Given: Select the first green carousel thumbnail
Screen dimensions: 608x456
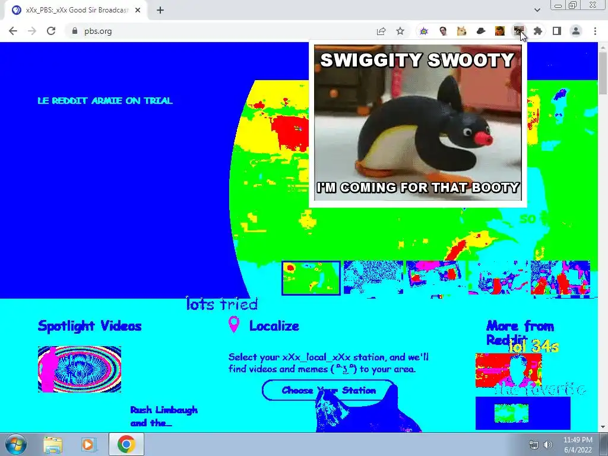Looking at the screenshot, I should pos(311,278).
